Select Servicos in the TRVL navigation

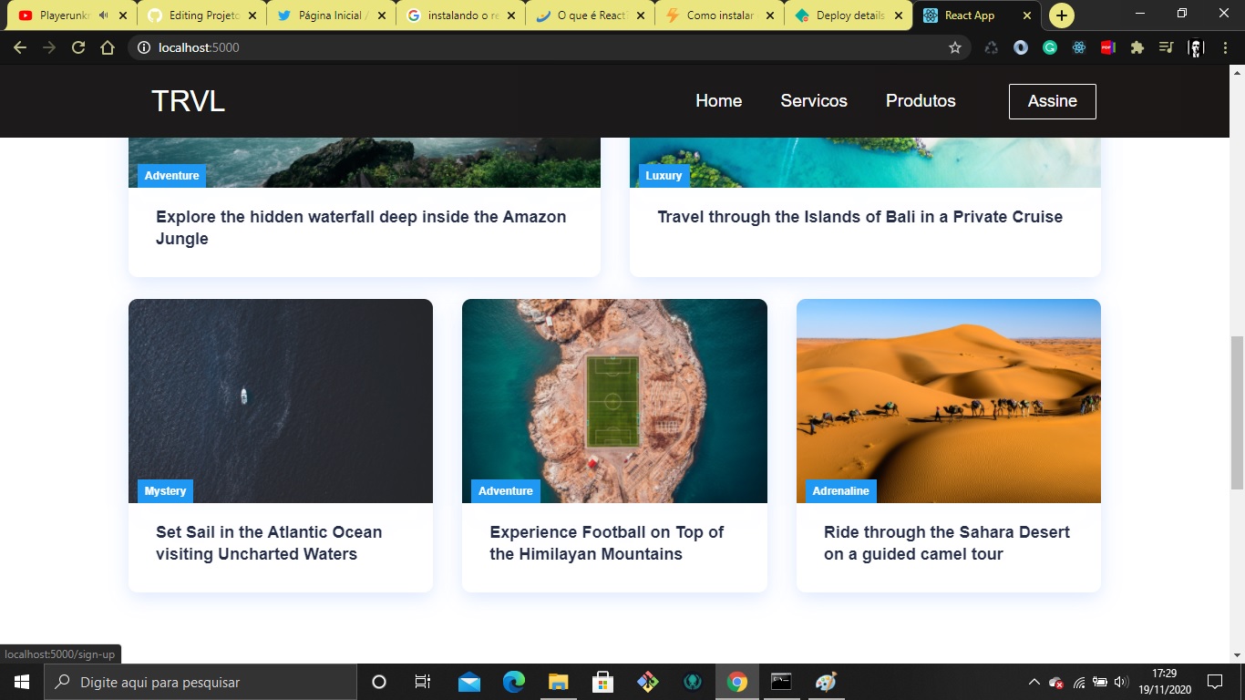(x=813, y=100)
